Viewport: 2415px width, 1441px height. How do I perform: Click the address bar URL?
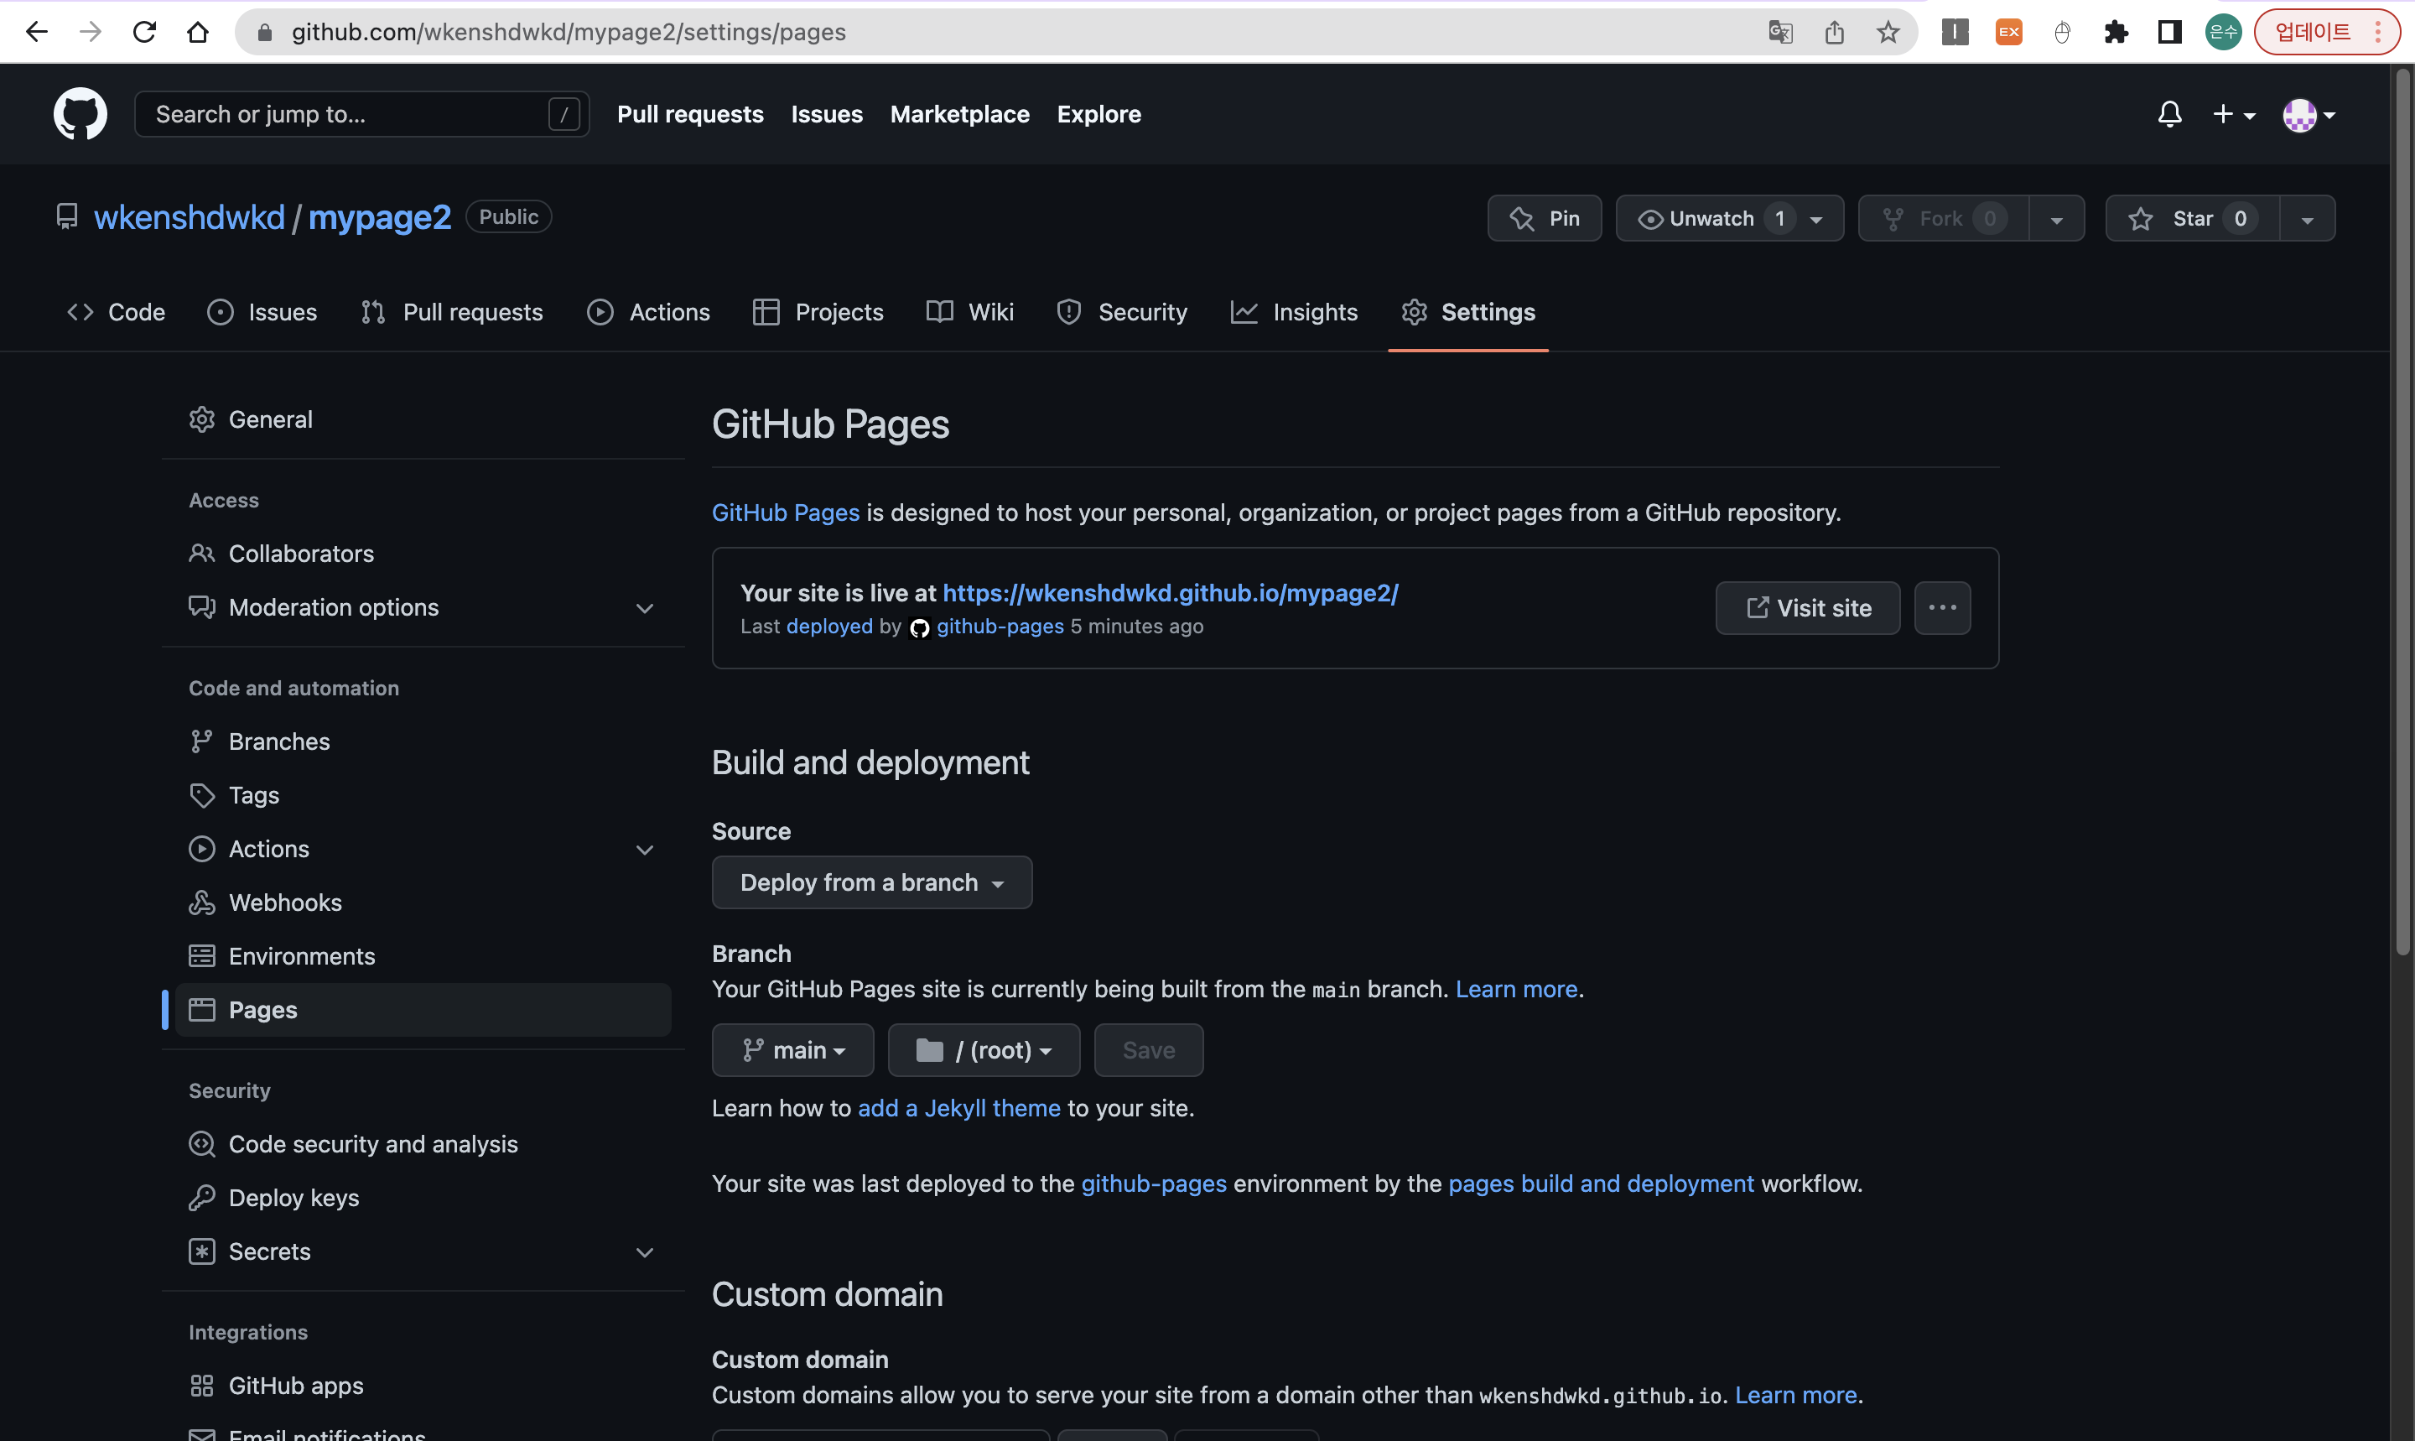pos(569,32)
